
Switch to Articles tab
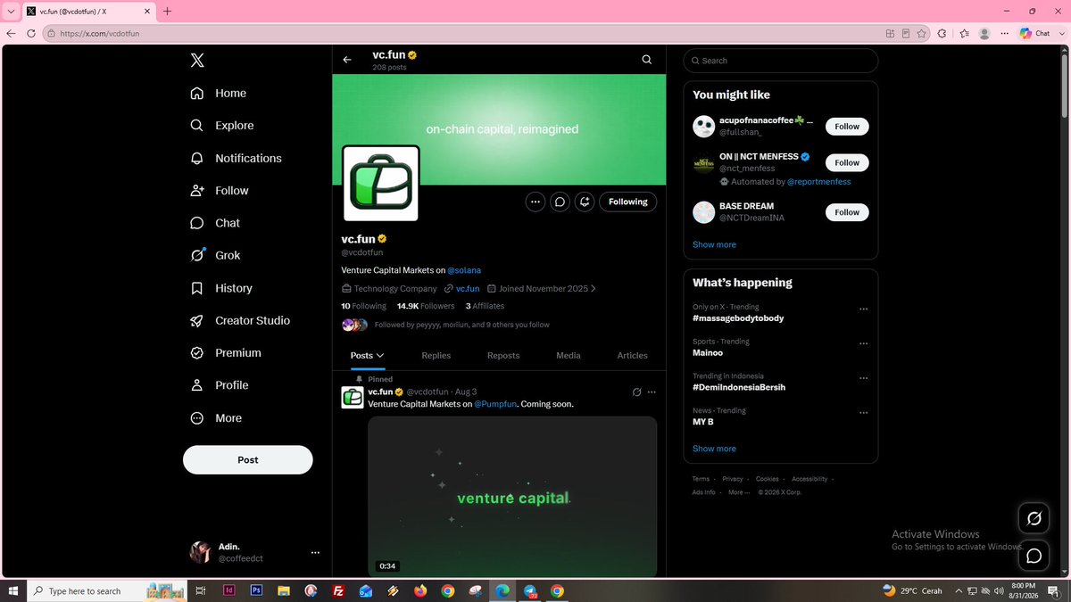(x=633, y=355)
